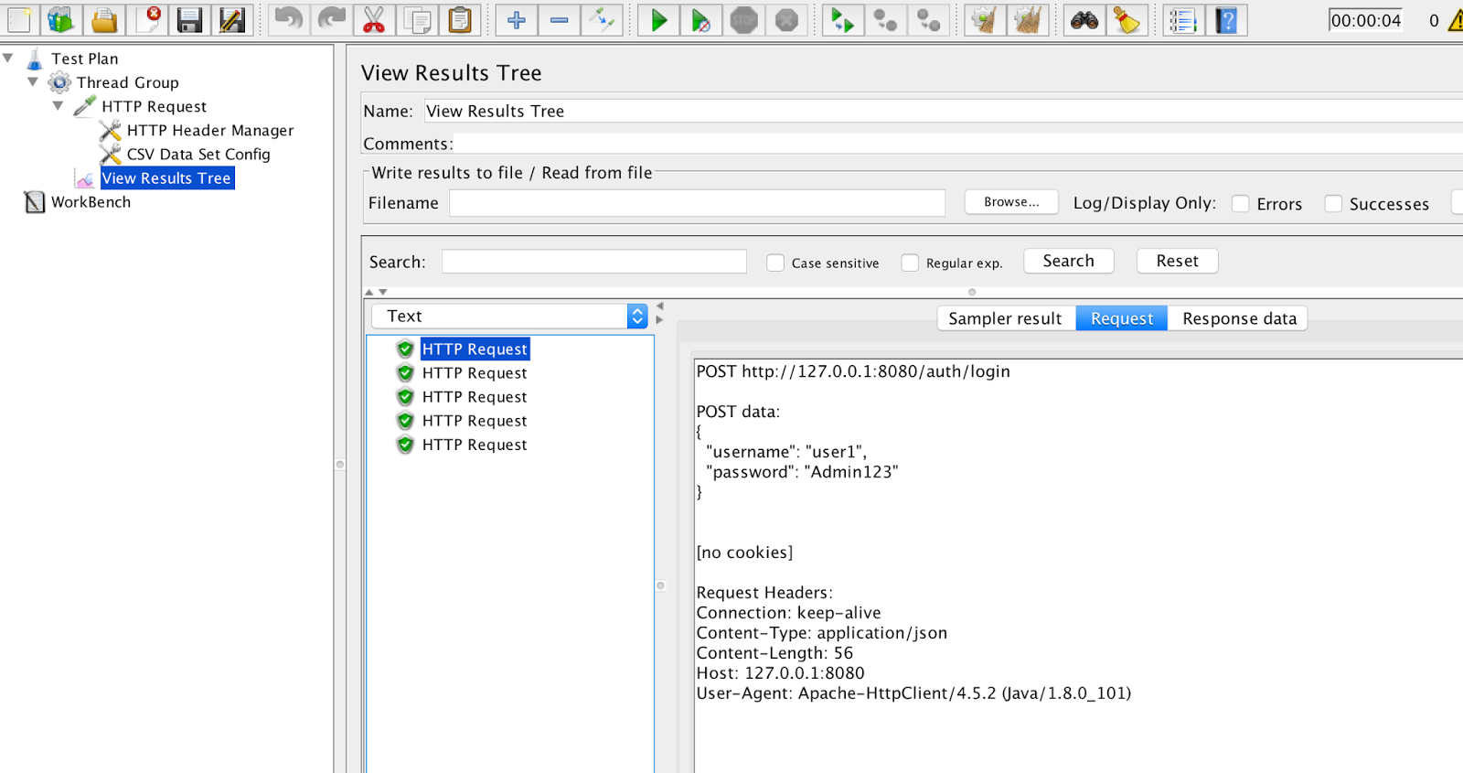
Task: Redo the last action
Action: click(x=331, y=19)
